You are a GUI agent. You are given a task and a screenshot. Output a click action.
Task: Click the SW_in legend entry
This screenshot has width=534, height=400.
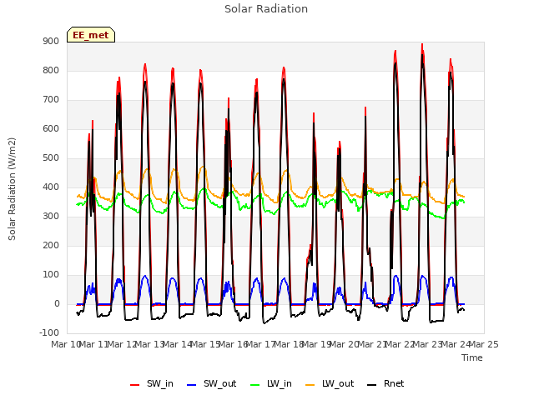152,383
